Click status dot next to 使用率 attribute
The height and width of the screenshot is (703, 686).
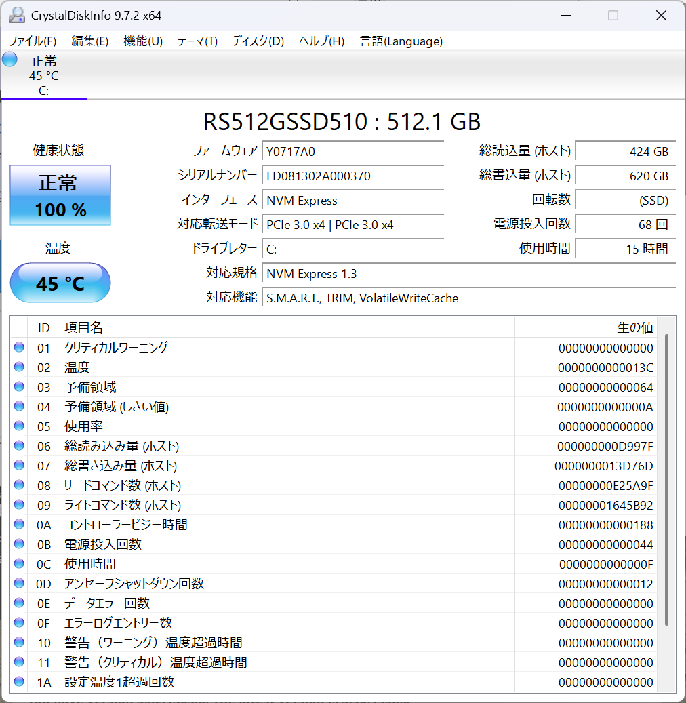coord(19,426)
